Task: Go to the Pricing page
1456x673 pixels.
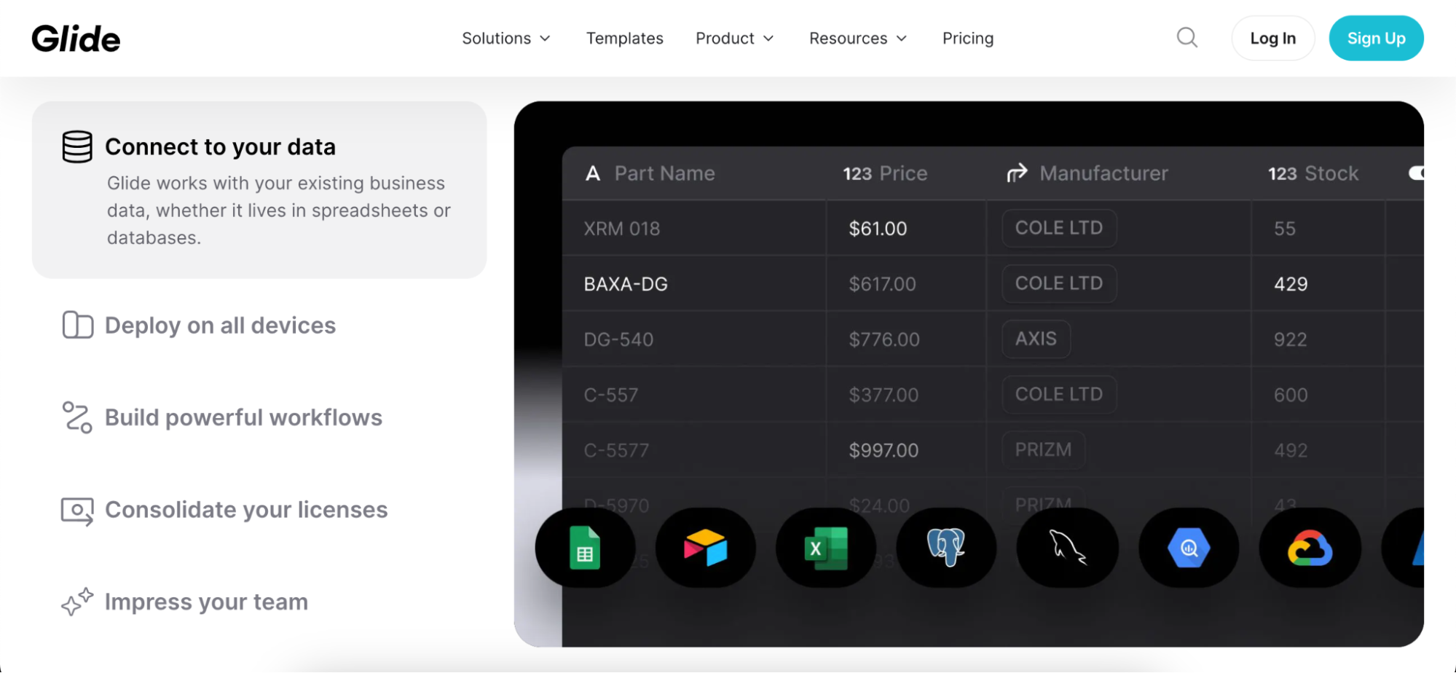Action: coord(967,39)
